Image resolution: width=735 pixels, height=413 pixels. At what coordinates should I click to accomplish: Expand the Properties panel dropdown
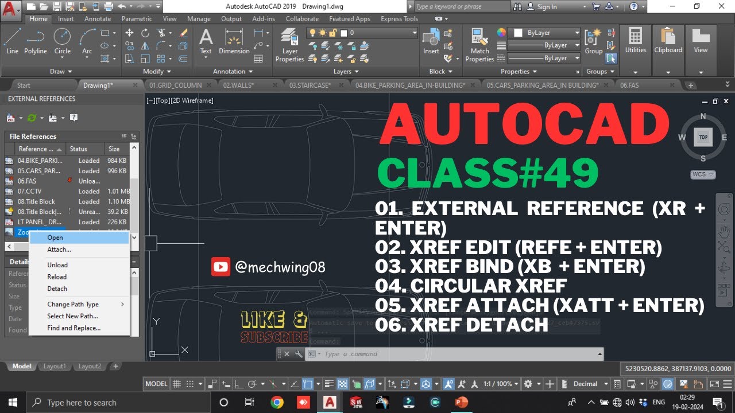coord(519,72)
